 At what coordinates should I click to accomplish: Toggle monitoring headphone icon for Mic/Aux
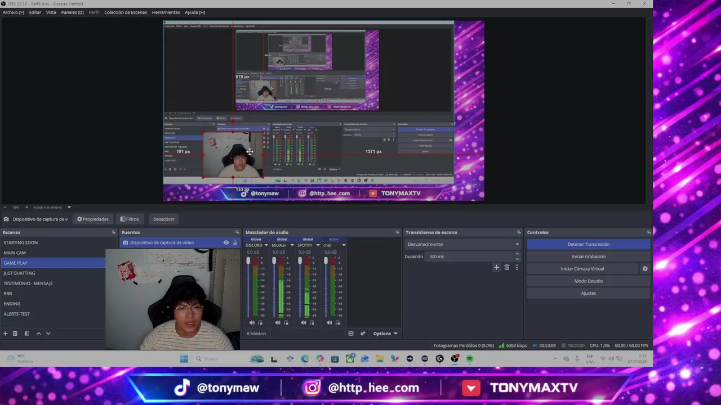click(x=286, y=323)
